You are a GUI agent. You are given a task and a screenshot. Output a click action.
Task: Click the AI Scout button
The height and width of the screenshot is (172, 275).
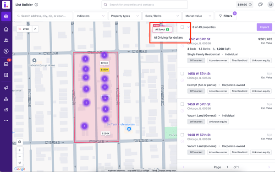(162, 29)
